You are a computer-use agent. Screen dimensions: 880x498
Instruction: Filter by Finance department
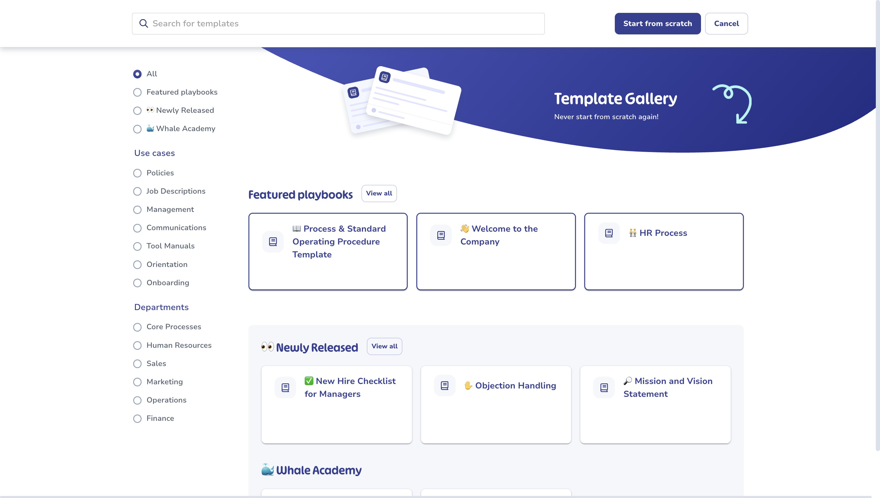coord(137,419)
